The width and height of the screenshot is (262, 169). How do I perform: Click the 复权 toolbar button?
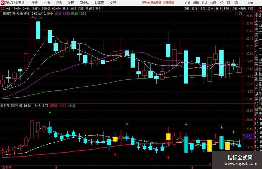[187, 9]
